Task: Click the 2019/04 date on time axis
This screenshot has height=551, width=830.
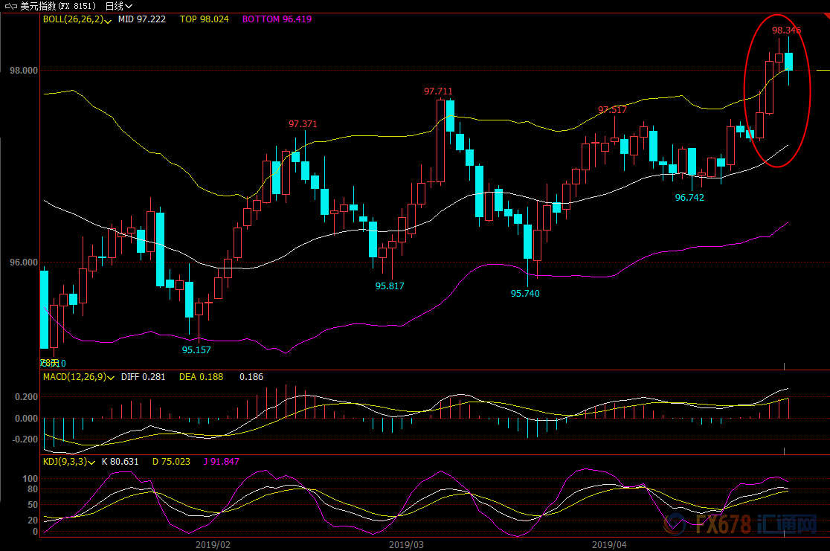Action: coord(610,544)
